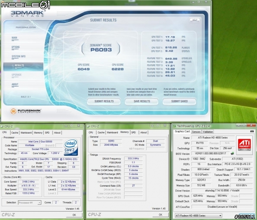Click CPU name field Intel Core 2 Duo E8500
257x220 pixels.
pos(40,142)
